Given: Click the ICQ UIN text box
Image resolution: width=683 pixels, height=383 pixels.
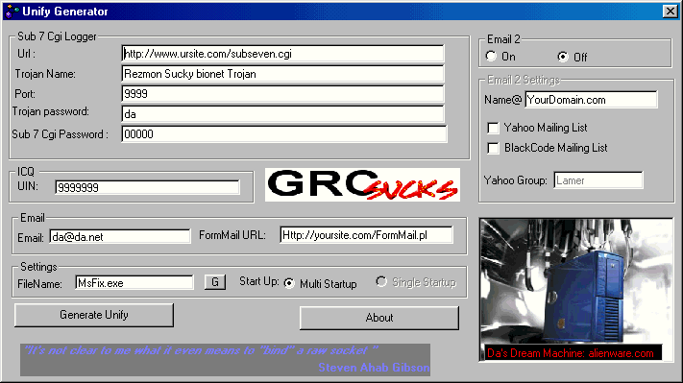Looking at the screenshot, I should pyautogui.click(x=147, y=187).
